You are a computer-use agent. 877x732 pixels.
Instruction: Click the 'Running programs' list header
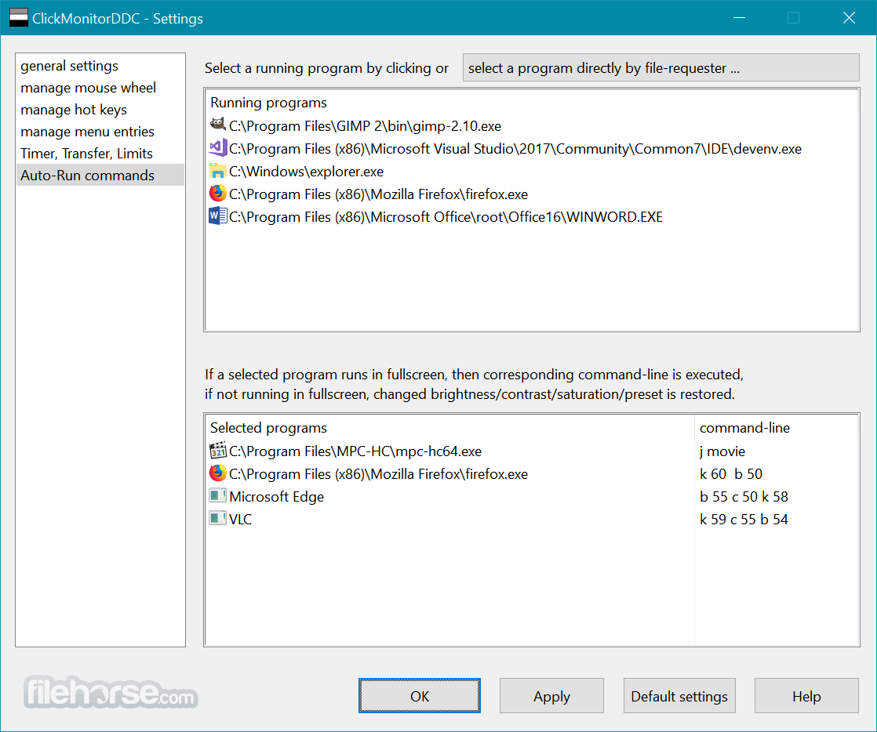pyautogui.click(x=268, y=103)
